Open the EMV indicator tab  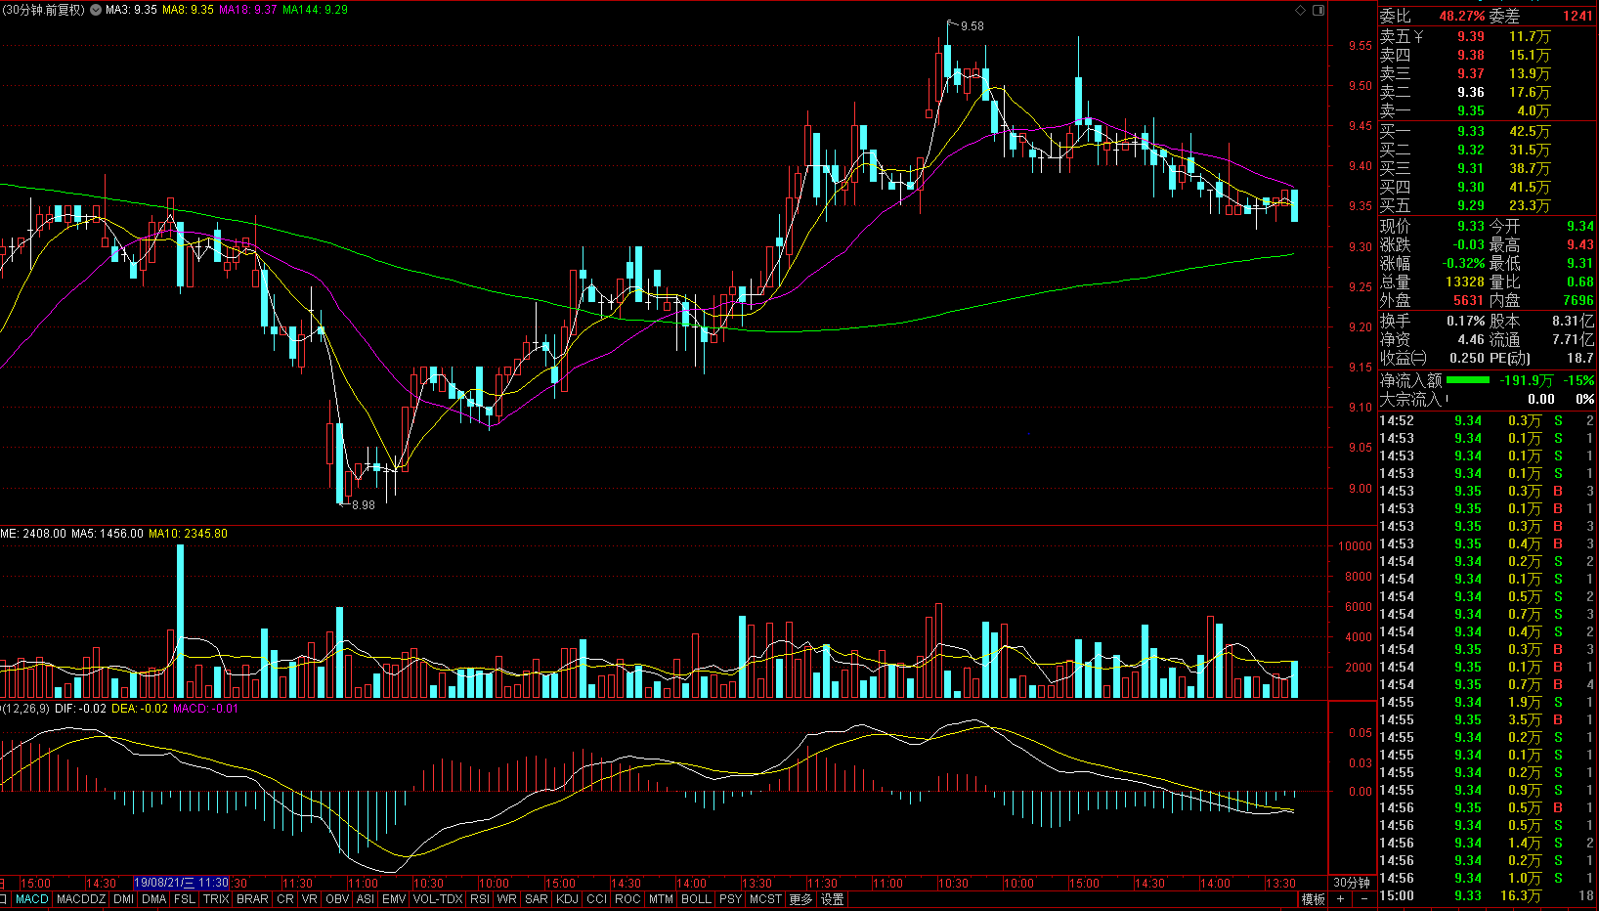click(x=394, y=899)
